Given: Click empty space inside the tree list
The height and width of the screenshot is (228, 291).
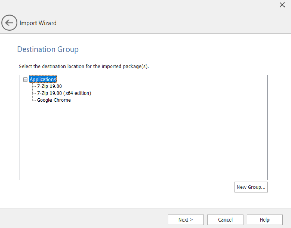Looking at the screenshot, I should (x=143, y=143).
